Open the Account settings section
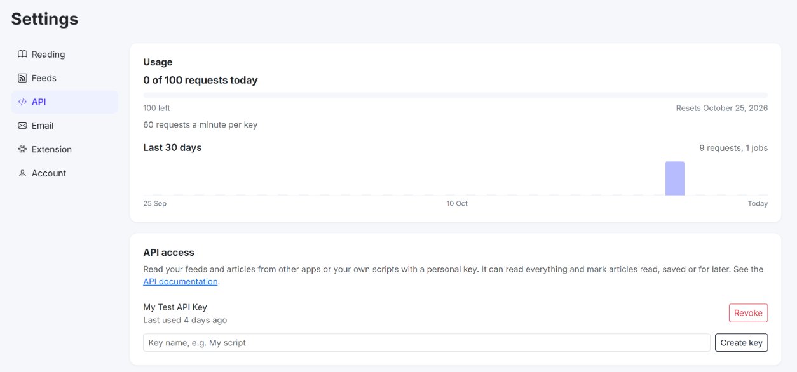This screenshot has height=372, width=797. pyautogui.click(x=65, y=173)
